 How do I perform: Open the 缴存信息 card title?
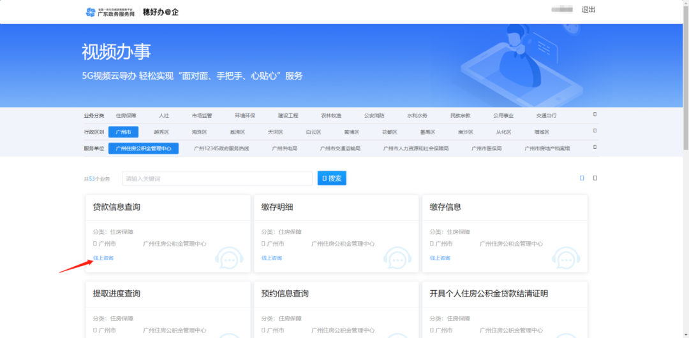pos(445,207)
